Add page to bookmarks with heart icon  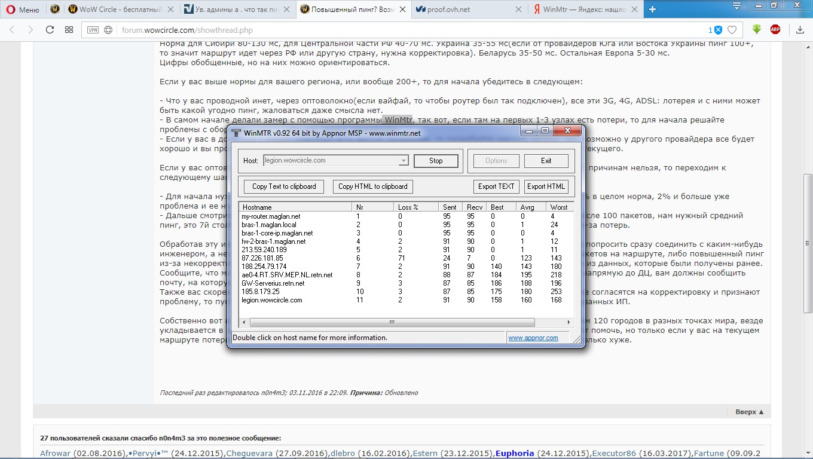coord(732,30)
